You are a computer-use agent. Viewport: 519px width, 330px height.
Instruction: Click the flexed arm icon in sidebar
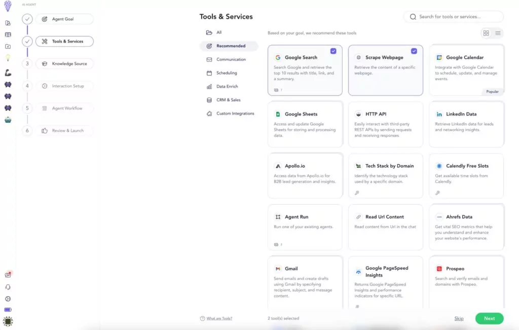(8, 72)
